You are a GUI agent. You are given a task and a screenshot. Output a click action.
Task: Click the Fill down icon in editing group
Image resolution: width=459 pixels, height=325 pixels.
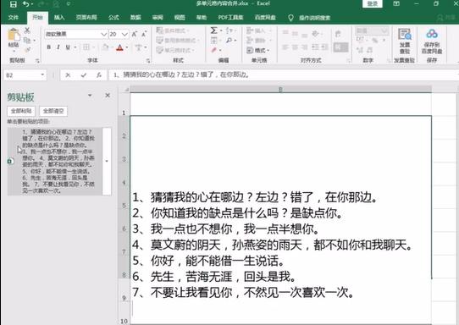(x=214, y=40)
